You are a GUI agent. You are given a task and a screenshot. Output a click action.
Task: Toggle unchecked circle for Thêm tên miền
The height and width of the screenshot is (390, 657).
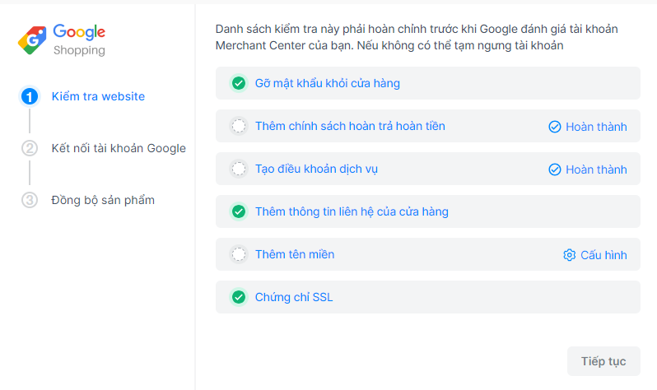click(x=239, y=254)
